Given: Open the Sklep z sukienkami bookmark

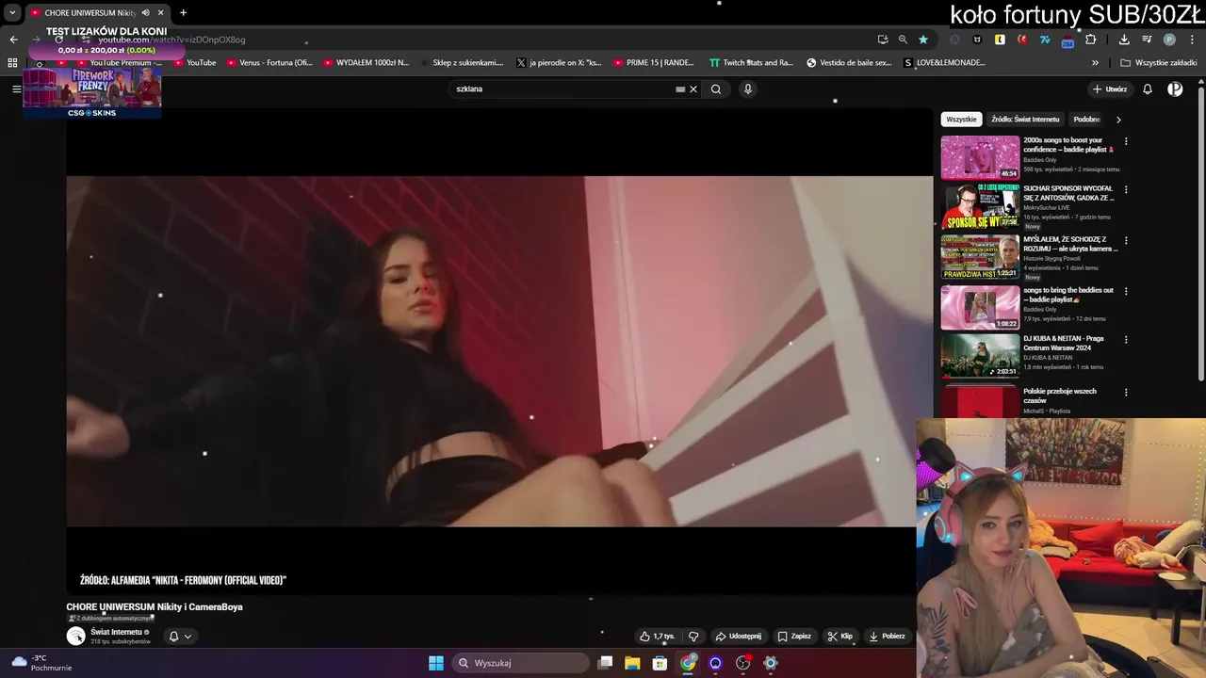Looking at the screenshot, I should click(462, 63).
